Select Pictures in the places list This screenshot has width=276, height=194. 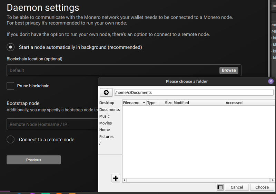pyautogui.click(x=106, y=137)
